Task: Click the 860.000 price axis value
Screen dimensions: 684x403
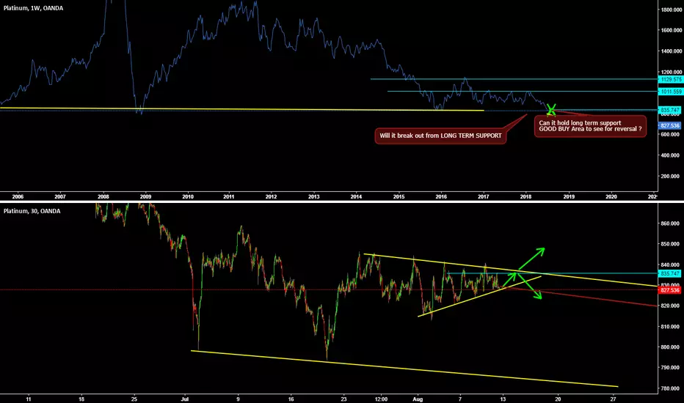Action: (671, 223)
